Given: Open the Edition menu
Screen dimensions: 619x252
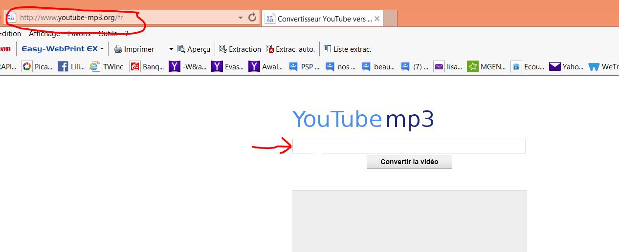Looking at the screenshot, I should (10, 34).
